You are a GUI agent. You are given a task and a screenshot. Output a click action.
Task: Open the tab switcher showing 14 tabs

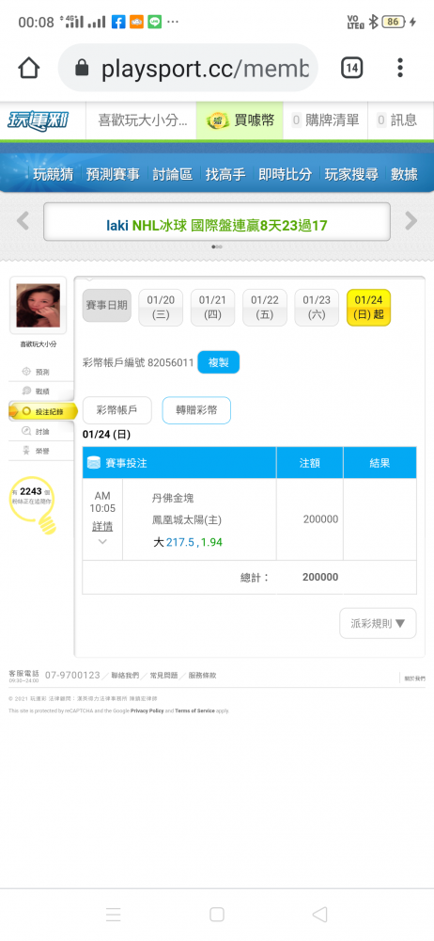click(x=352, y=68)
